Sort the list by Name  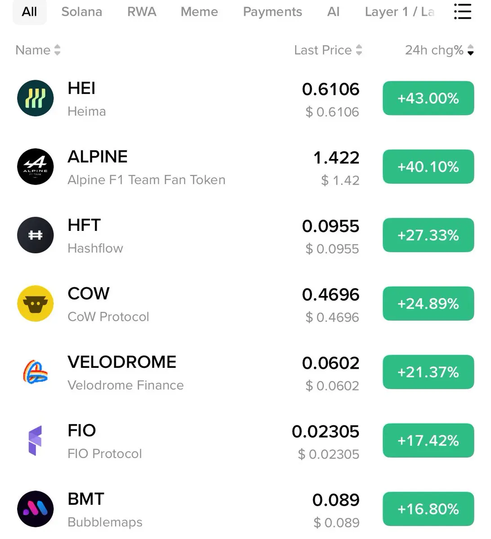(x=38, y=50)
